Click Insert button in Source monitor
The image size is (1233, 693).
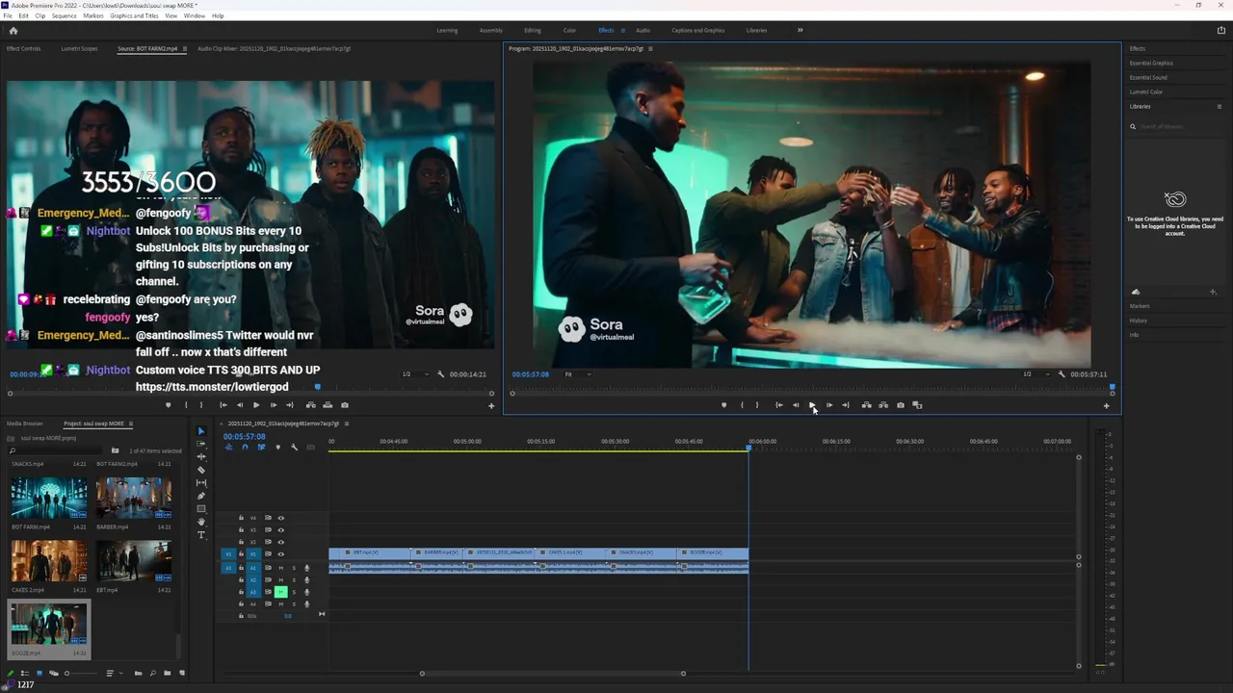(x=310, y=405)
